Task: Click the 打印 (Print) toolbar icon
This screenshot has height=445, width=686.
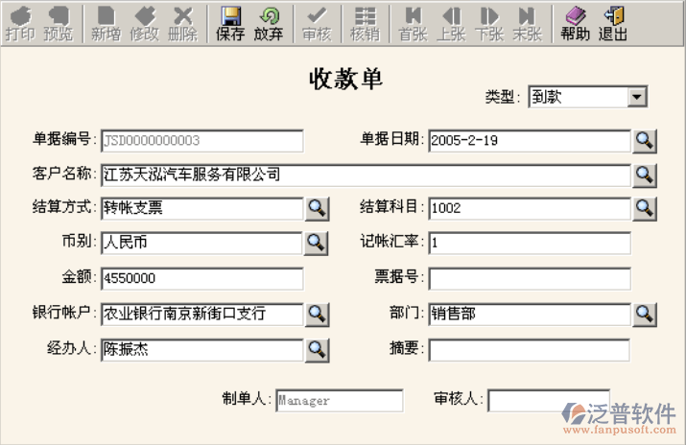Action: 20,24
